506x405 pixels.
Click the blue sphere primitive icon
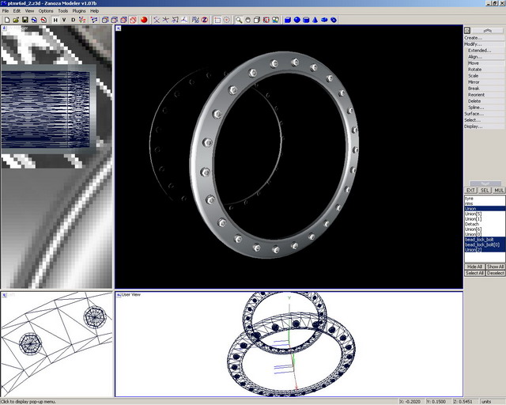click(297, 20)
